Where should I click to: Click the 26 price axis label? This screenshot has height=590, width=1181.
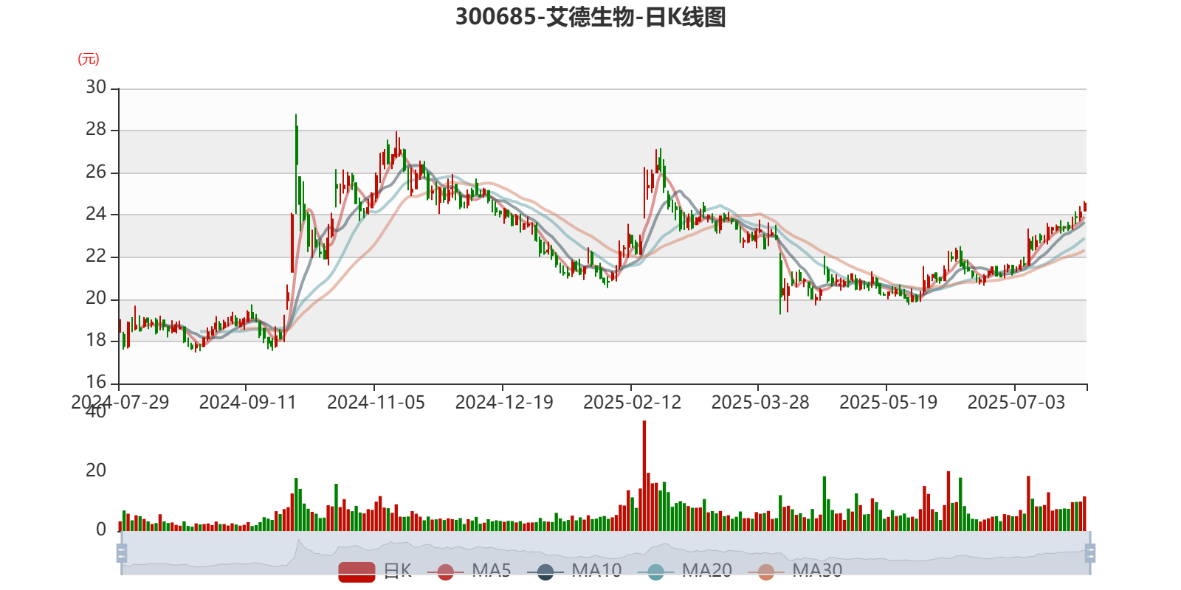pyautogui.click(x=96, y=172)
